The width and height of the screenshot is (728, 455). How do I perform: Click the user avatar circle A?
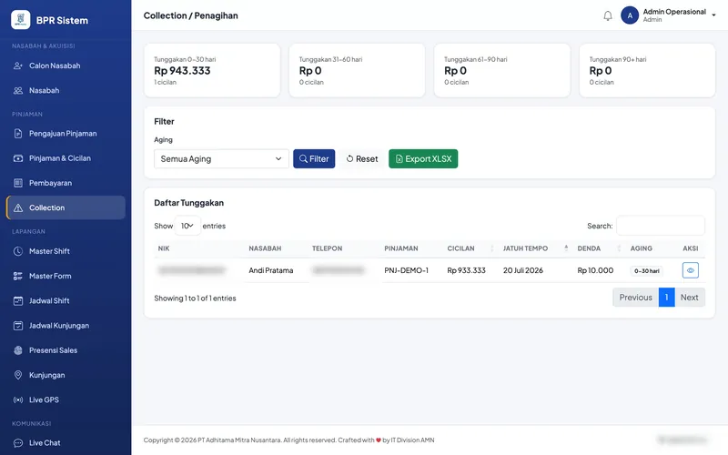coord(630,15)
